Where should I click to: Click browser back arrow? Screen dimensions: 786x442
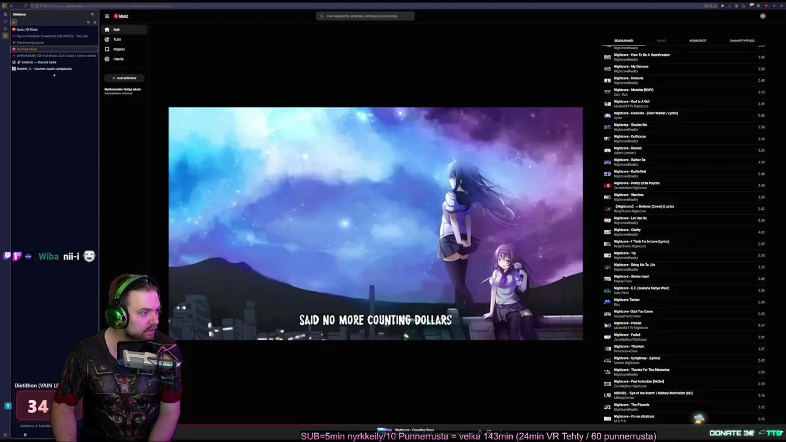[x=11, y=6]
